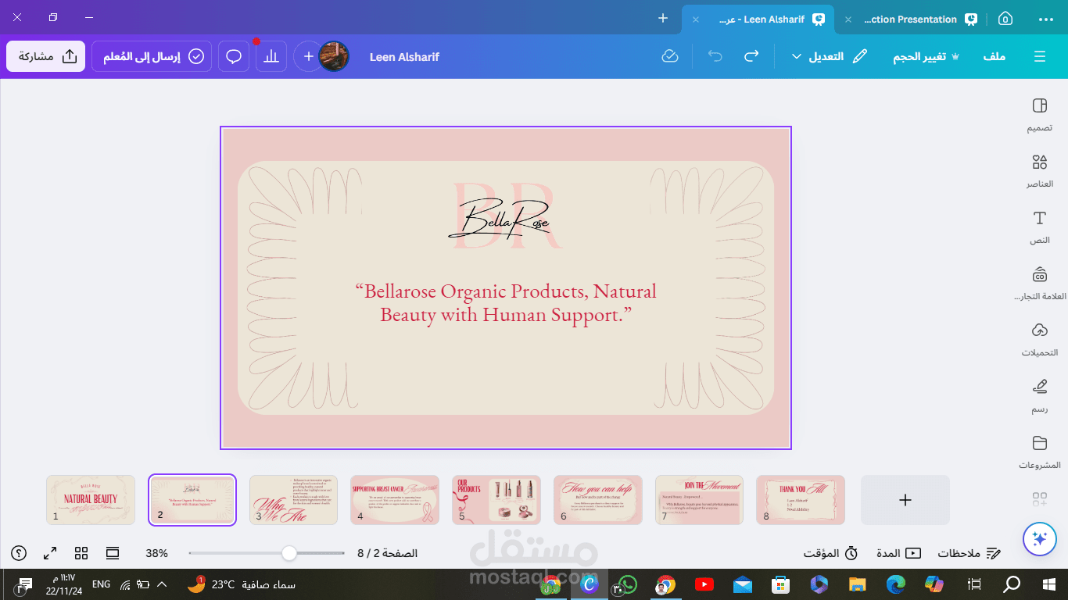Select slide 8 Thank You All thumbnail

coord(801,500)
